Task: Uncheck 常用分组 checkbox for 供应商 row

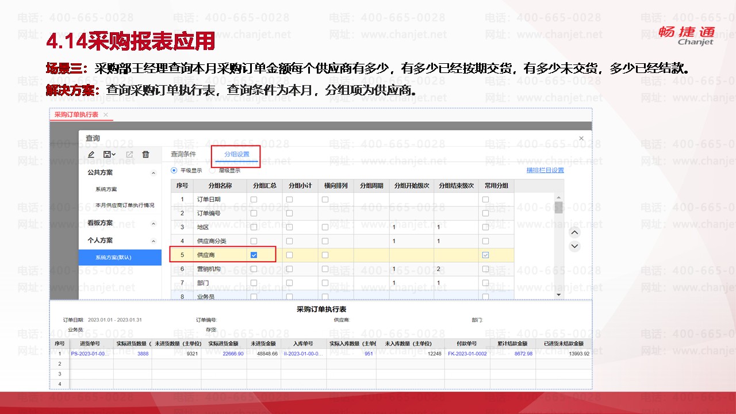Action: click(485, 255)
